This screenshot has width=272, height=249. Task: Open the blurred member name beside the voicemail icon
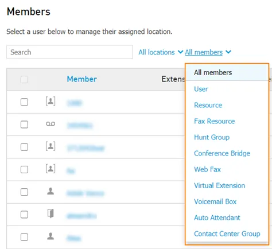click(x=80, y=126)
